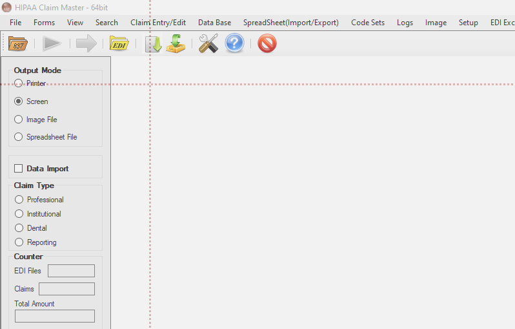Open the Forms menu

44,23
